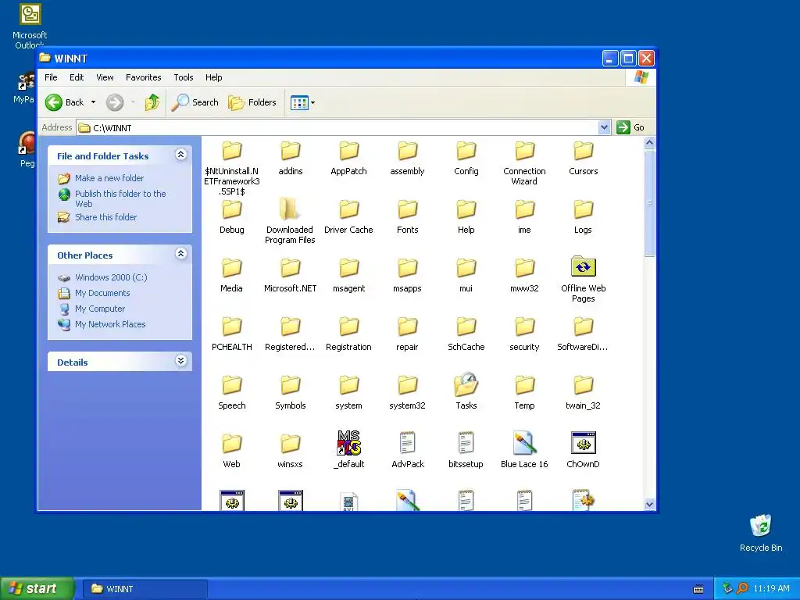Open My Network Places link
Viewport: 800px width, 600px height.
pos(110,324)
